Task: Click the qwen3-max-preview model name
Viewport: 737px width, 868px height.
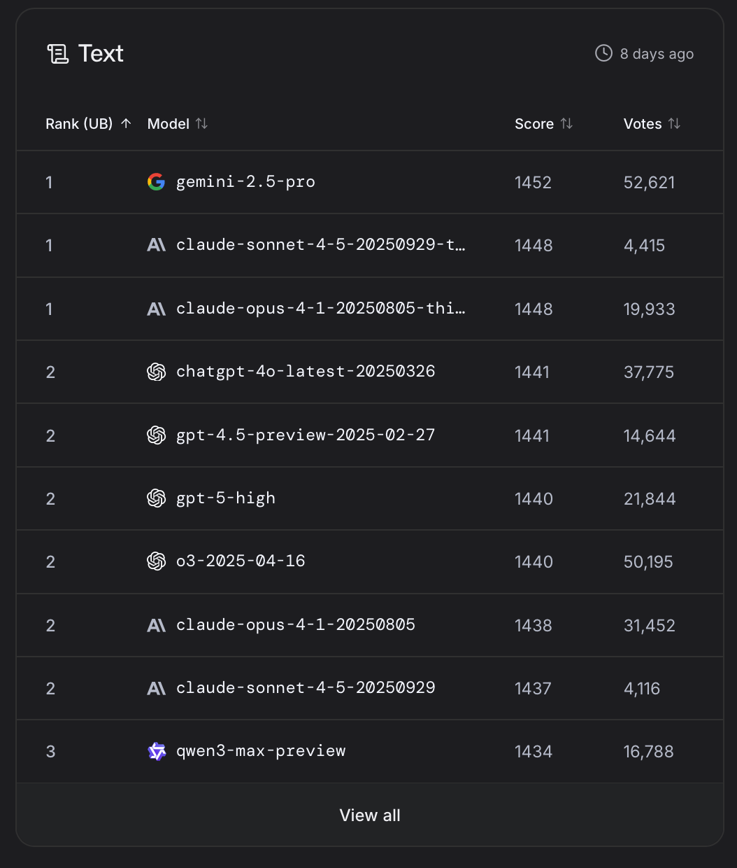Action: [x=261, y=751]
